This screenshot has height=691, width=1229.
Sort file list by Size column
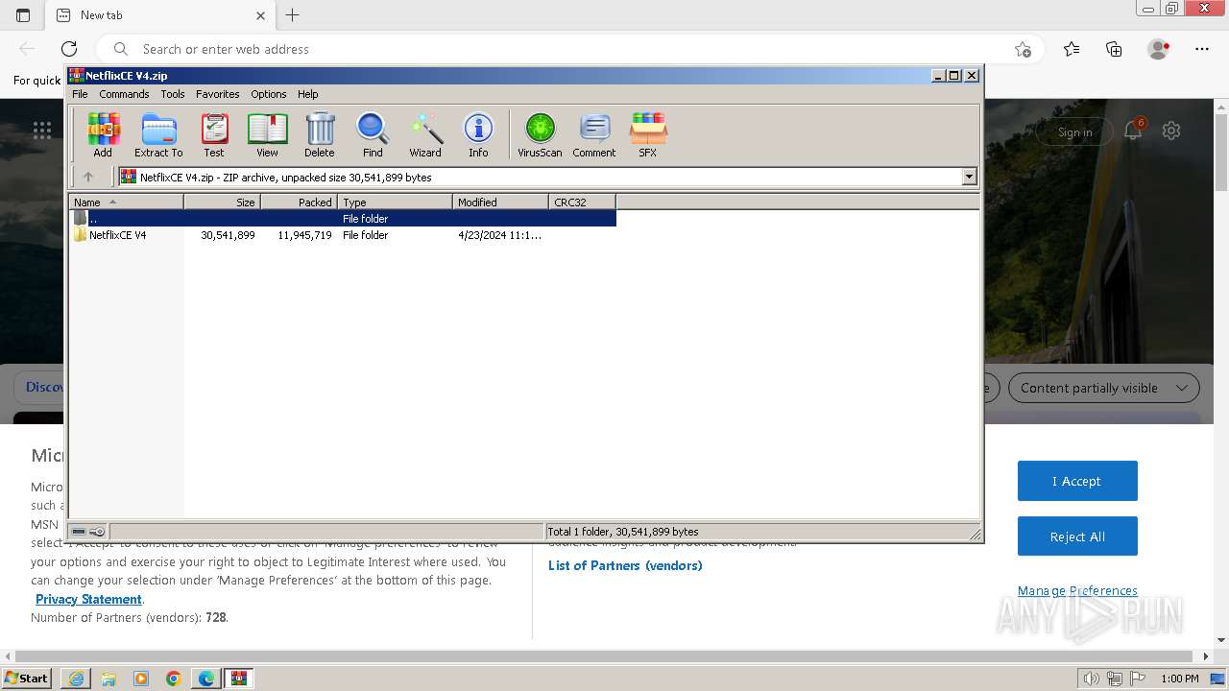[222, 202]
